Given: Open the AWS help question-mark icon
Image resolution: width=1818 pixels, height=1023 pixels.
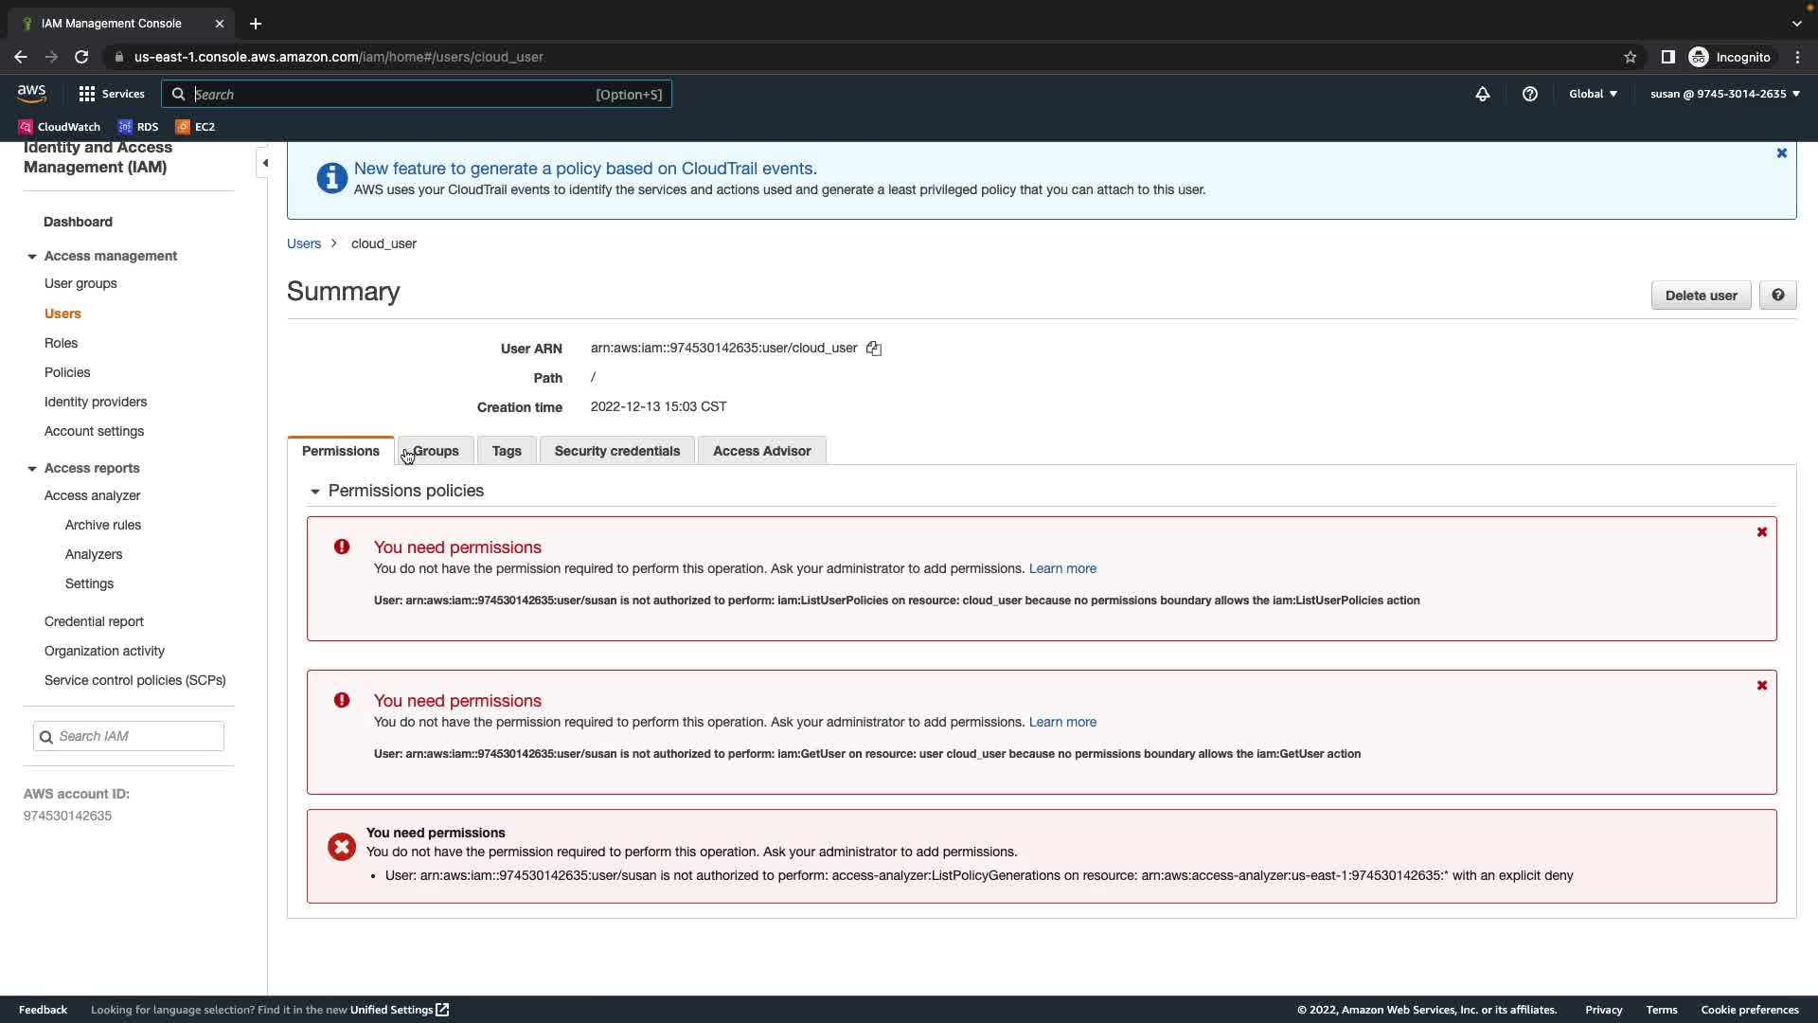Looking at the screenshot, I should coord(1529,94).
